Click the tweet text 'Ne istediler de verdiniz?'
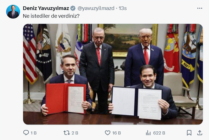The image size is (209, 140). [x=51, y=16]
